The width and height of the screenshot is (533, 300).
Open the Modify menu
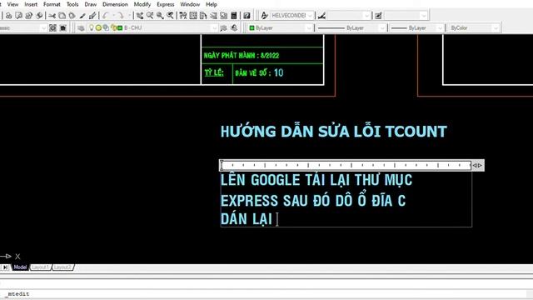pos(142,4)
